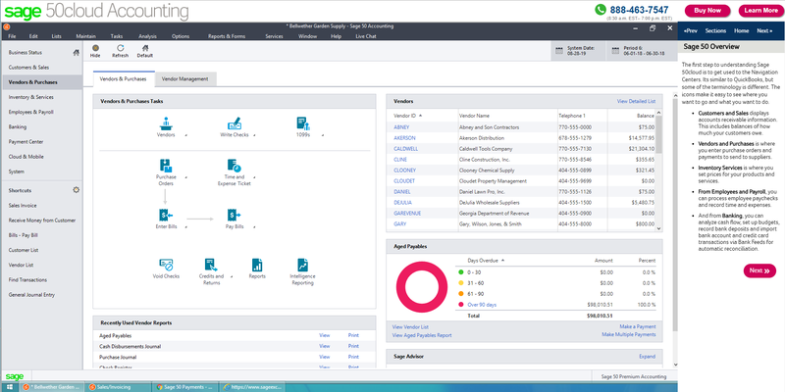Open the Vendor ID column dropdown
This screenshot has width=785, height=392.
tap(419, 115)
